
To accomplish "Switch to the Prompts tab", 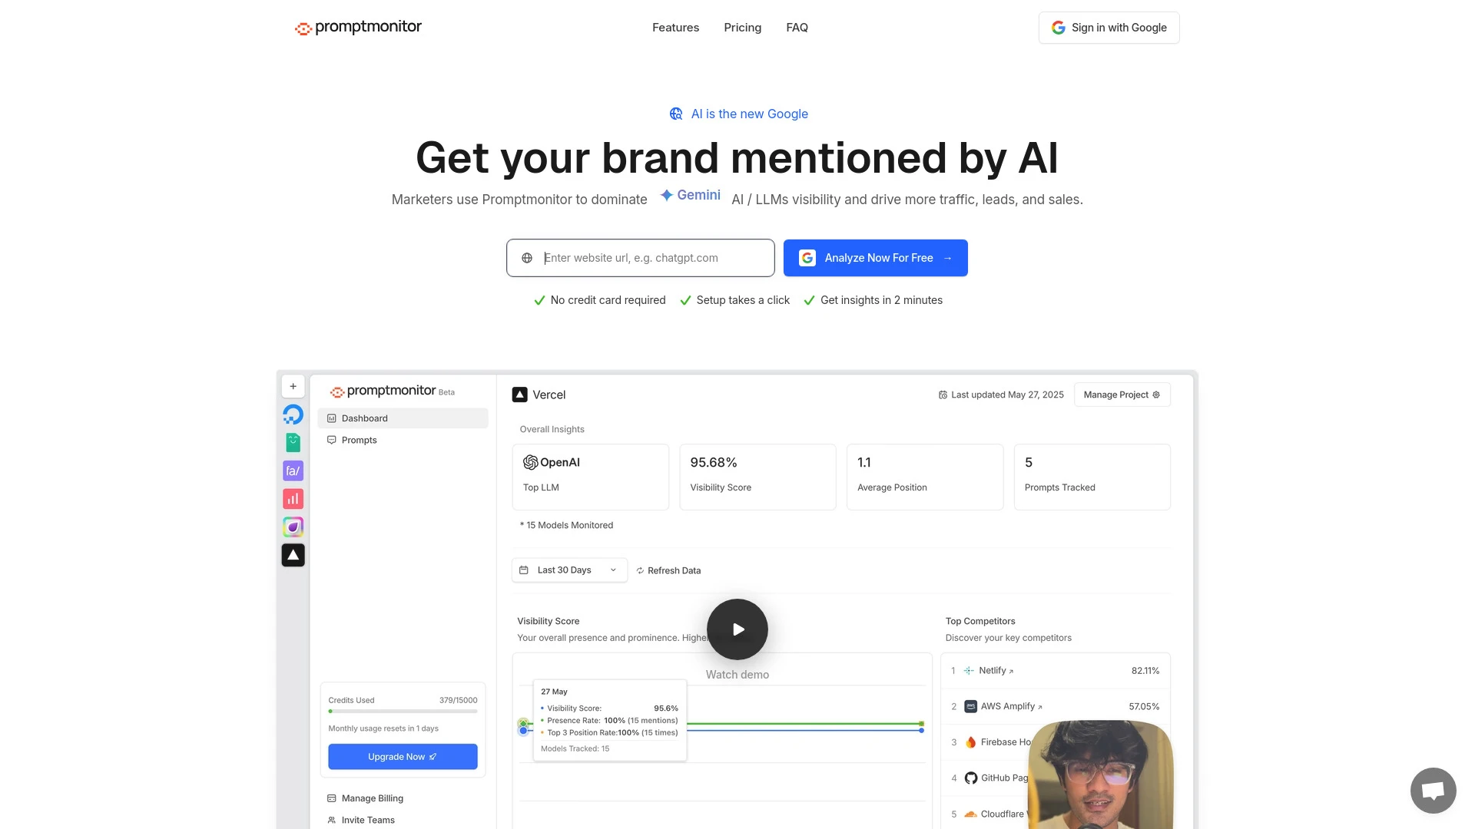I will tap(359, 440).
